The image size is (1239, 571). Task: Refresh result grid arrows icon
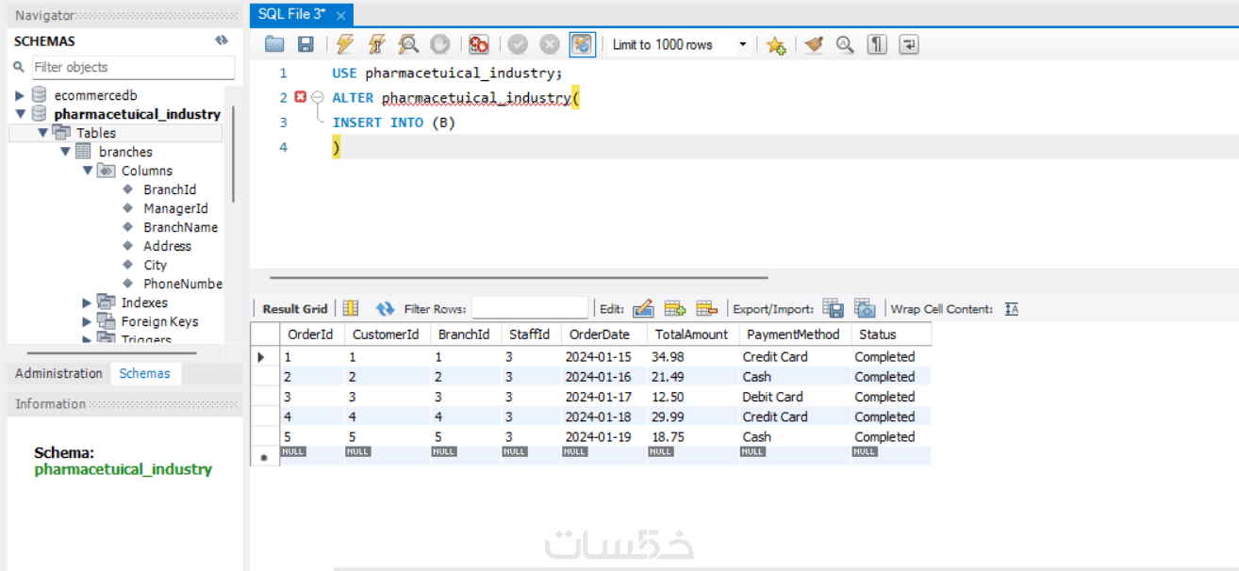point(385,308)
